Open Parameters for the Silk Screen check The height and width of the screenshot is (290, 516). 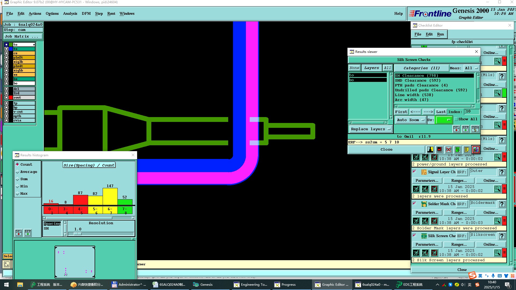point(427,245)
